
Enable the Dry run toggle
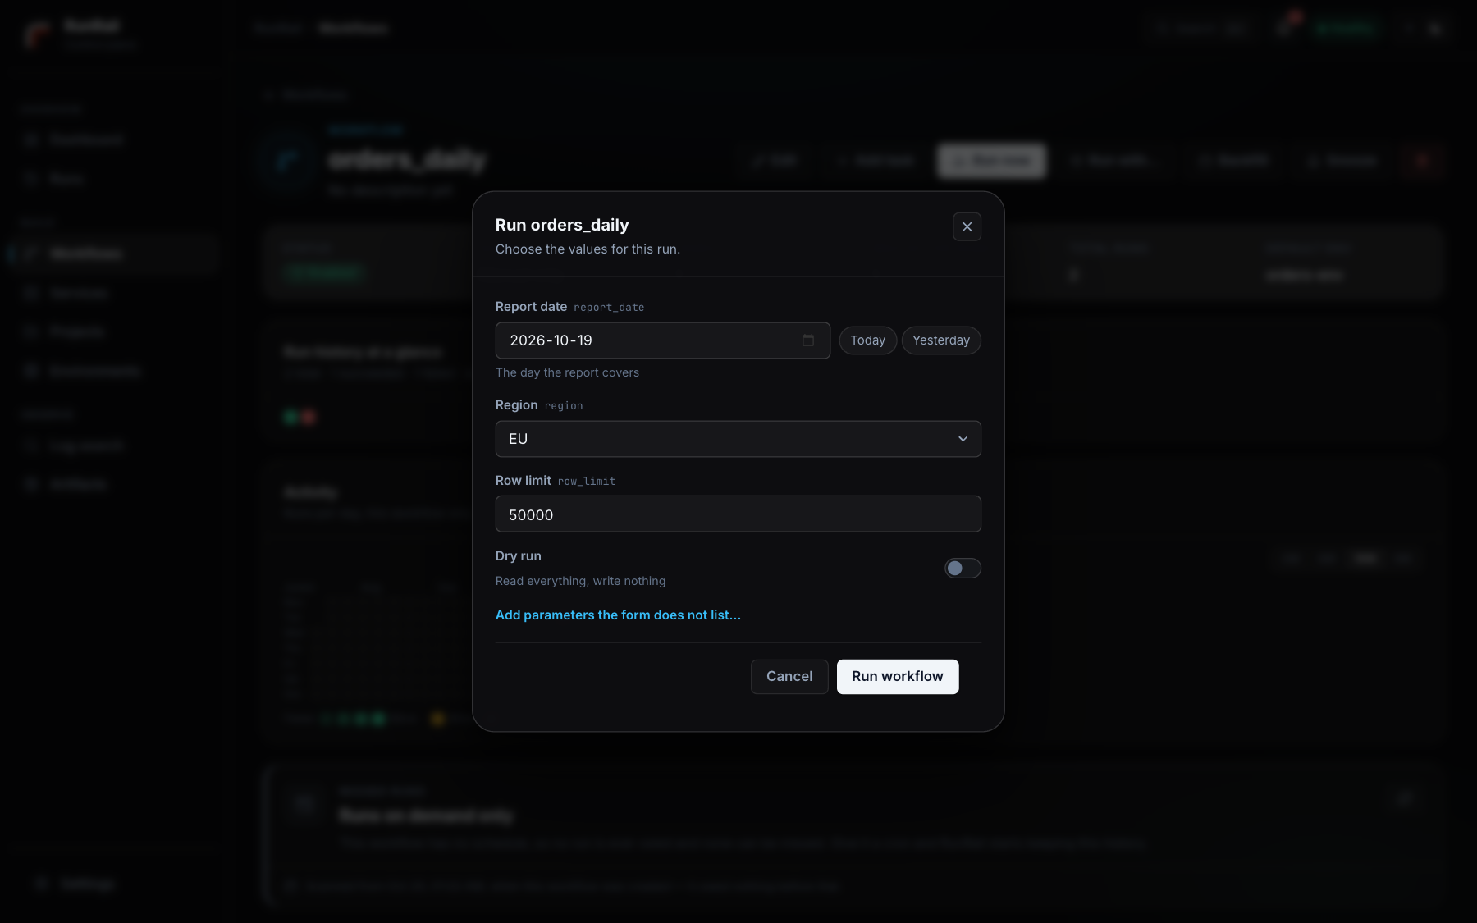tap(963, 568)
